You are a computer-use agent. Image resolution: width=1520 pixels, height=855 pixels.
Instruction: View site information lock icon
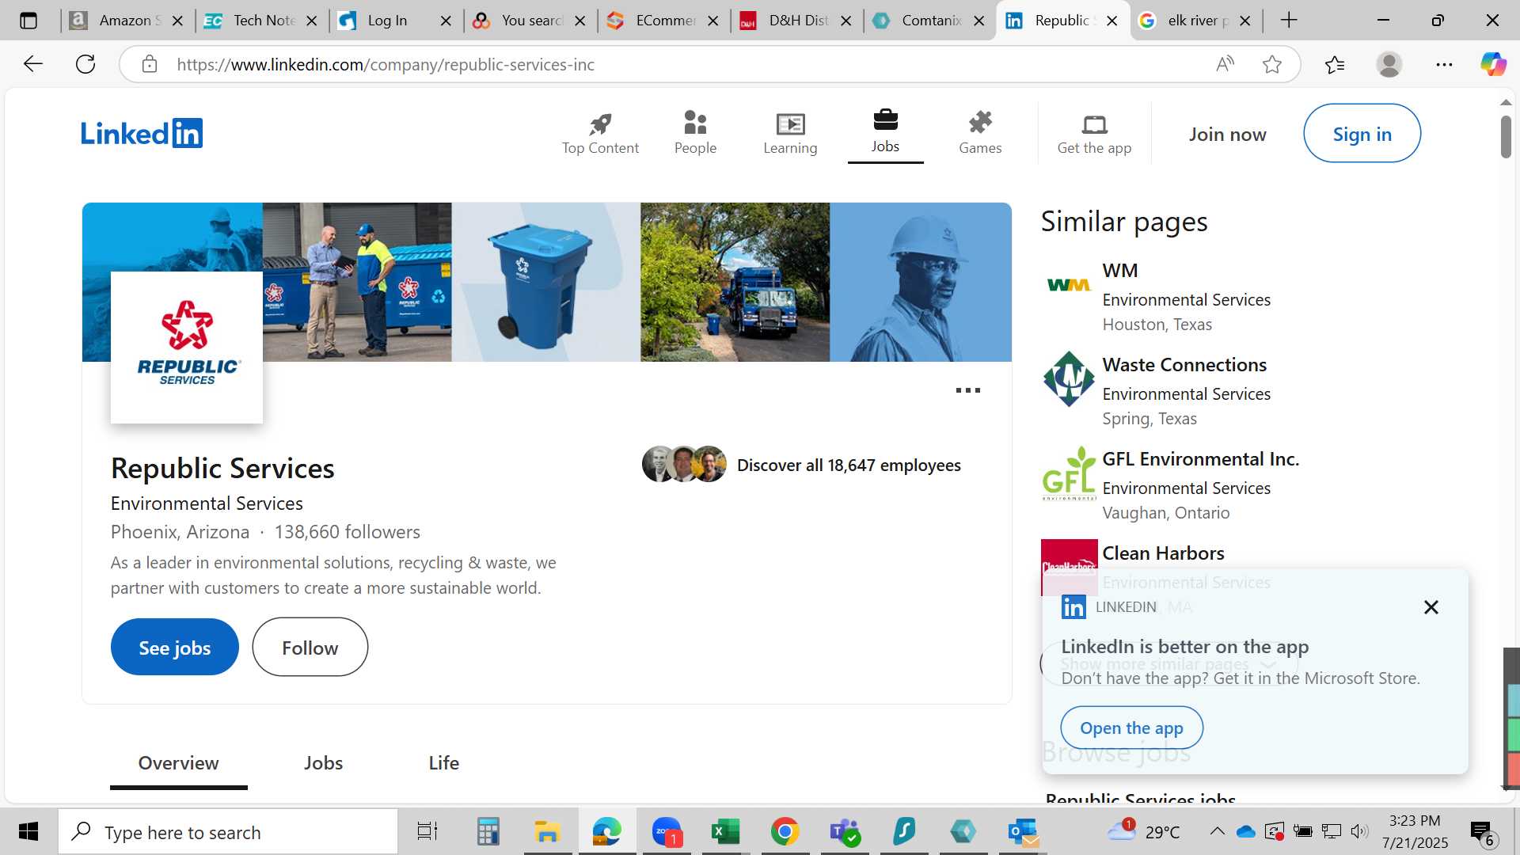[150, 64]
